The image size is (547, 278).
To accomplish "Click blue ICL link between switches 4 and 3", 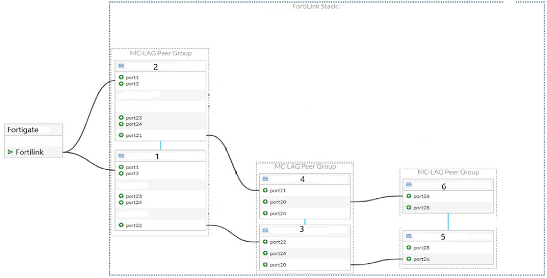I will (x=305, y=222).
